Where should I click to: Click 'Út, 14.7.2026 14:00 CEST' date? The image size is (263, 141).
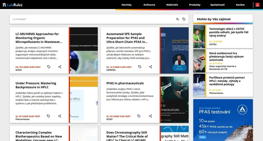pos(119,67)
